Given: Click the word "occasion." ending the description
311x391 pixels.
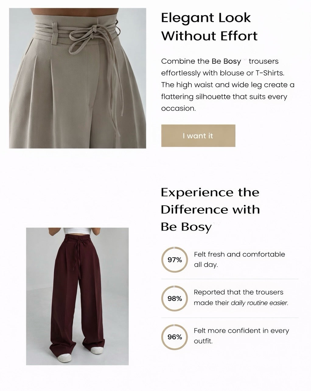Looking at the screenshot, I should click(178, 109).
